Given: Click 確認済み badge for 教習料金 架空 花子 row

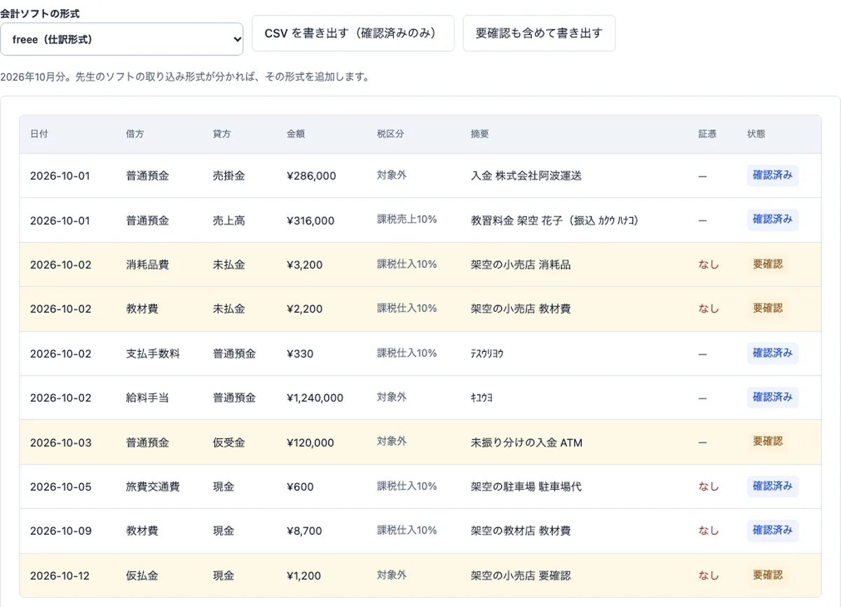Looking at the screenshot, I should pyautogui.click(x=773, y=219).
